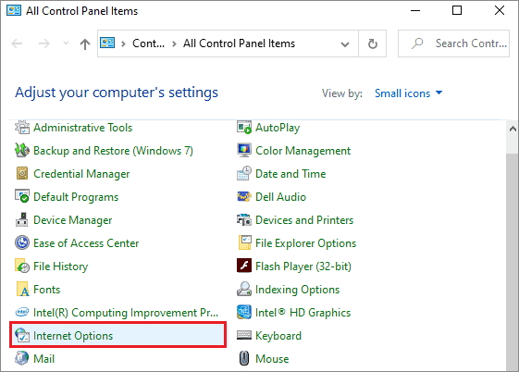Click the AutoPlay icon
The width and height of the screenshot is (519, 372).
[244, 128]
